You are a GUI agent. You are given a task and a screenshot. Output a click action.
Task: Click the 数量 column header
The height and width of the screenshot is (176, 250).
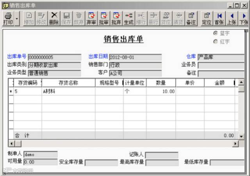coord(161,83)
